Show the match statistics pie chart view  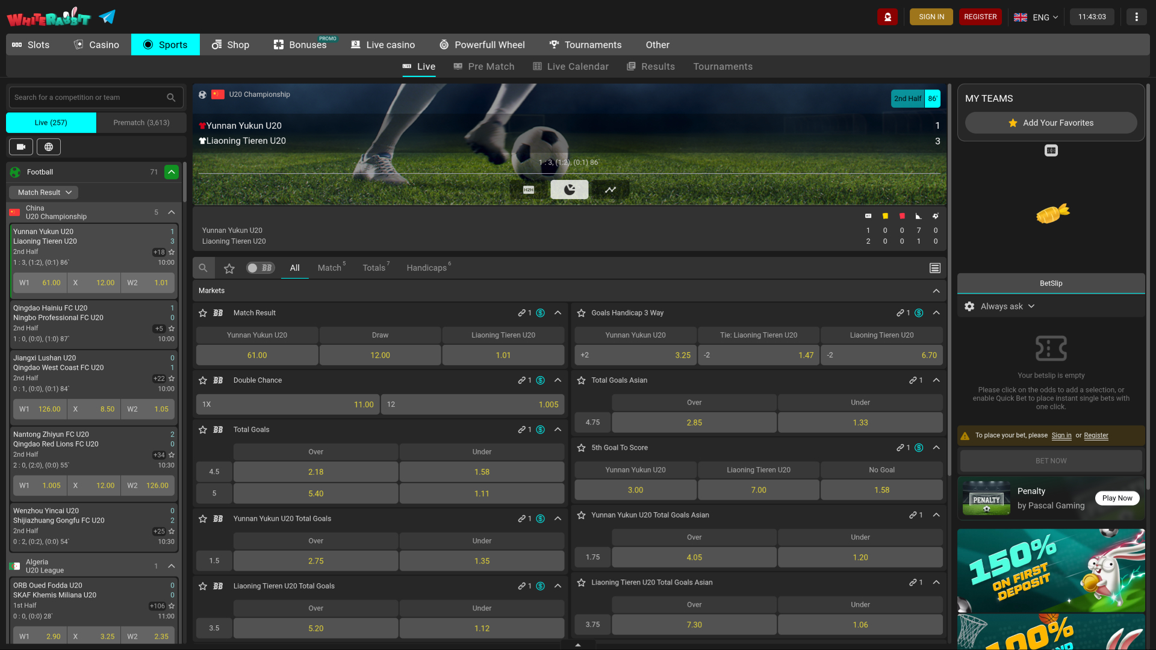tap(570, 190)
